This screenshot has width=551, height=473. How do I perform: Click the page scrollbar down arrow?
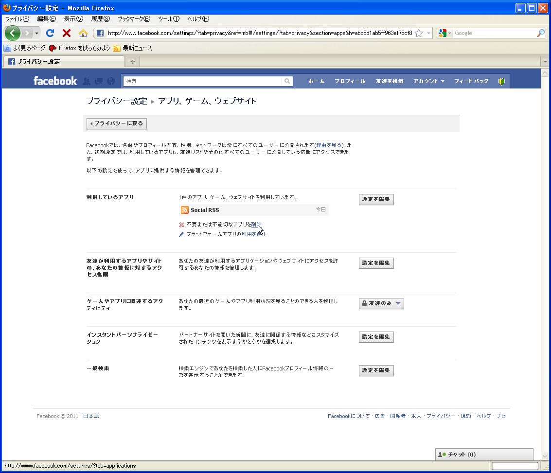(545, 456)
